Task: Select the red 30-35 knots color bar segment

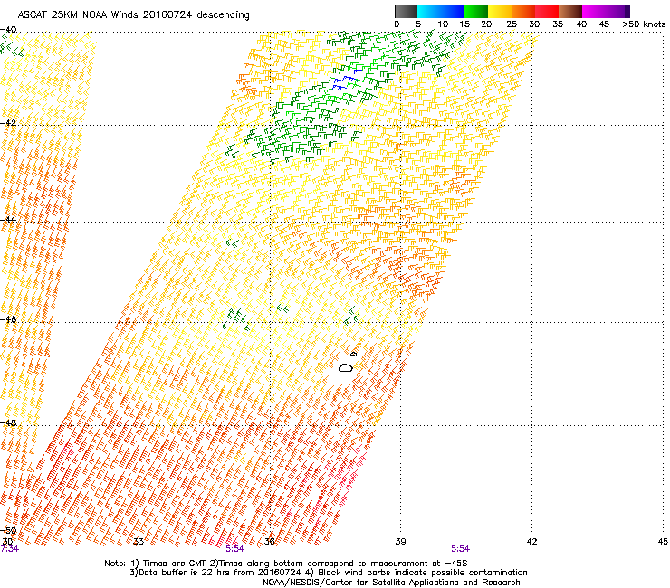Action: pos(547,11)
